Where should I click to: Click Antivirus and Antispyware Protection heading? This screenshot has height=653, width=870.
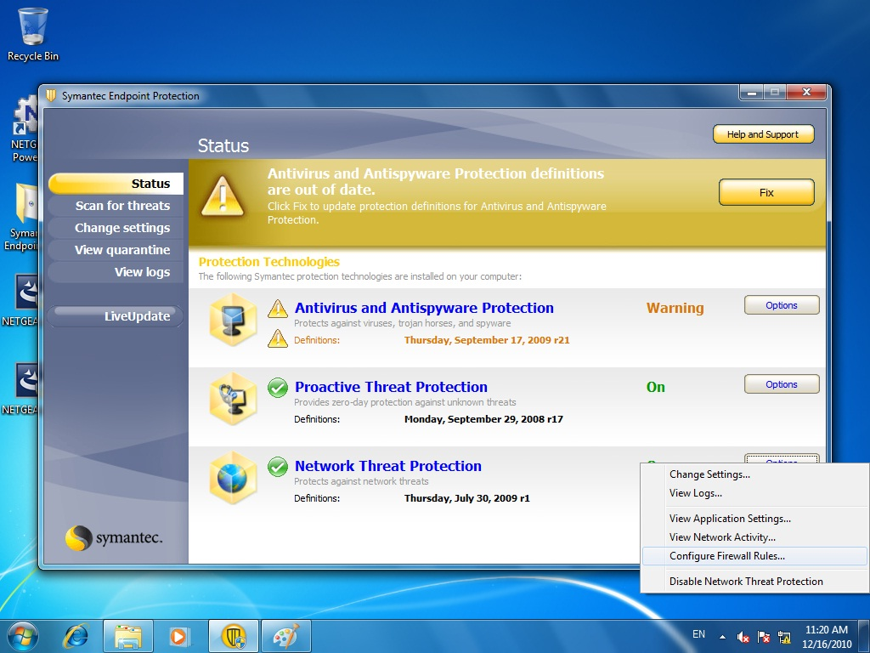point(424,308)
